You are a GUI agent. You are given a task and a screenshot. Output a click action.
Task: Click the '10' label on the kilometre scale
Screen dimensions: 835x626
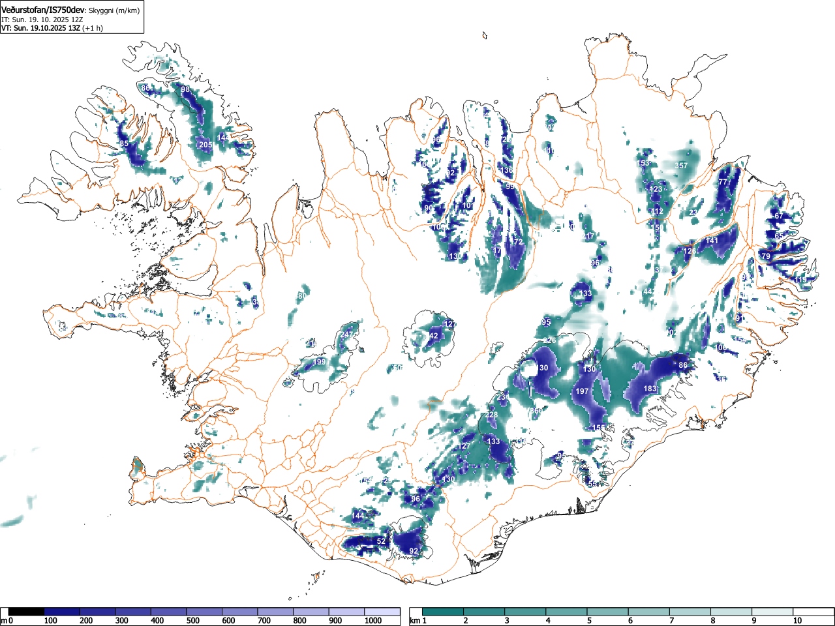[797, 621]
